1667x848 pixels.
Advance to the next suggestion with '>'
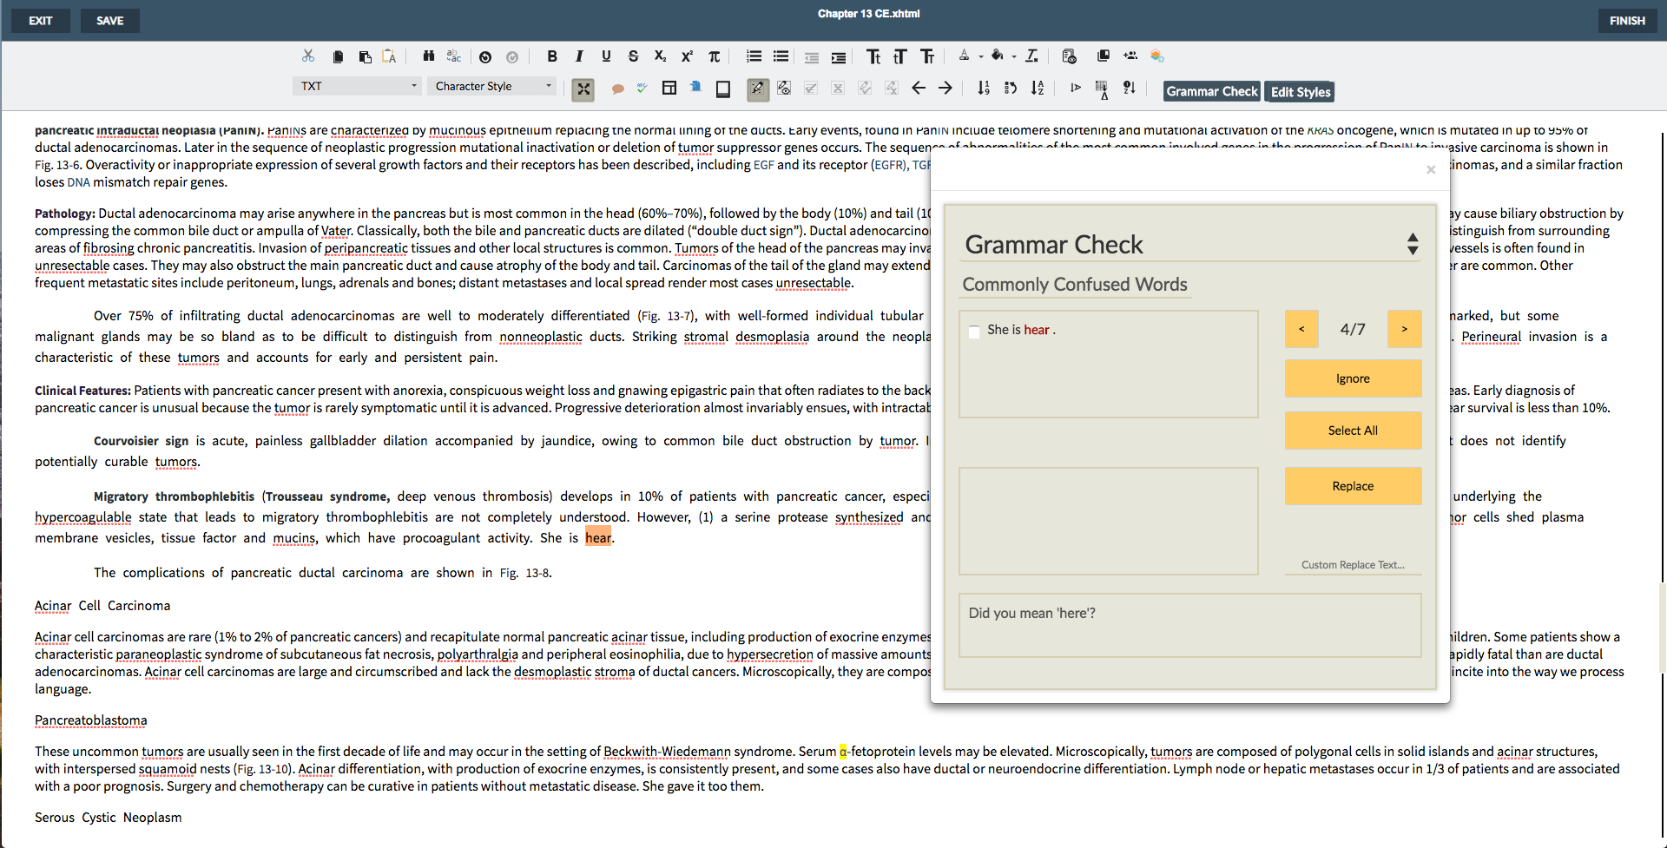coord(1403,329)
